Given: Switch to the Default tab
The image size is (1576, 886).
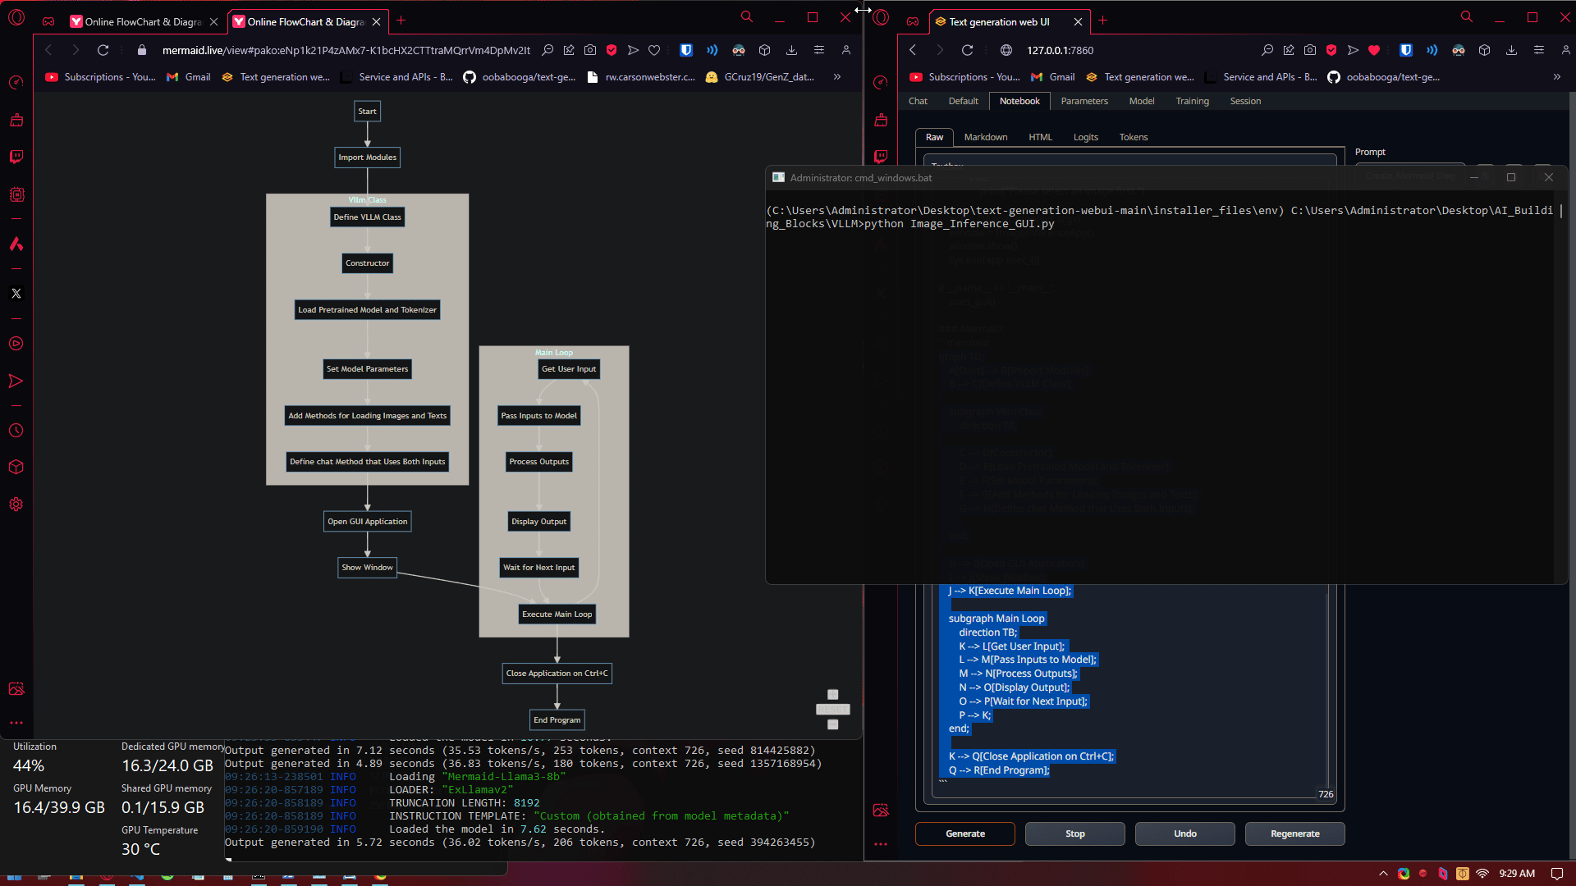Looking at the screenshot, I should [963, 101].
